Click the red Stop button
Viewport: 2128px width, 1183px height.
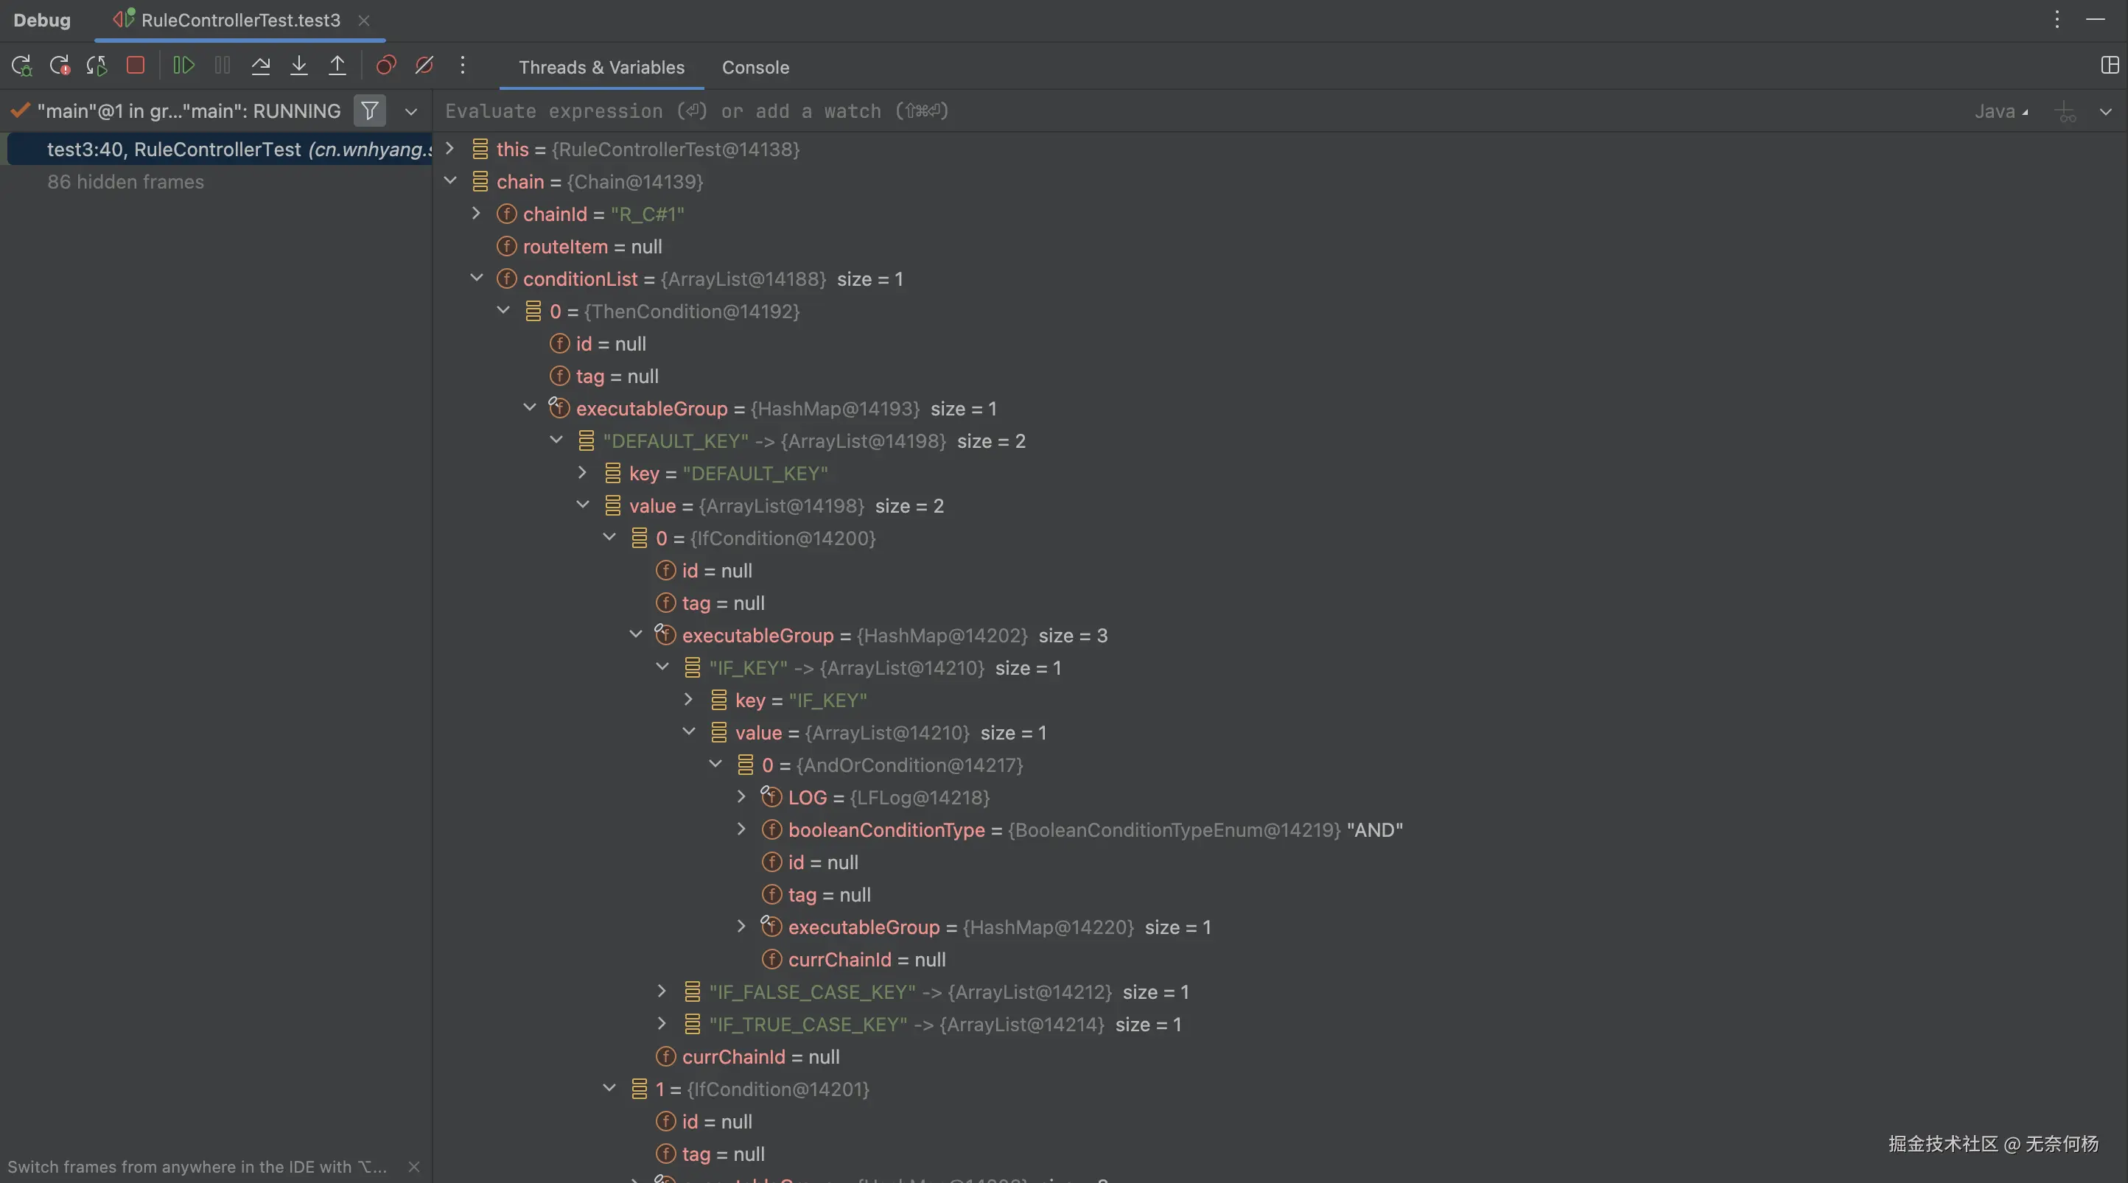136,66
